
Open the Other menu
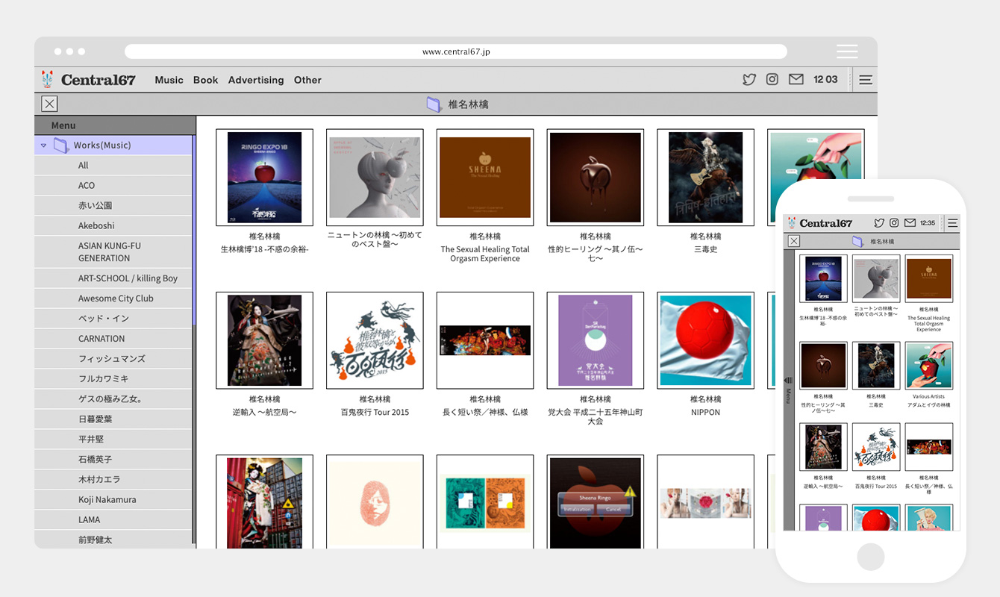[307, 80]
